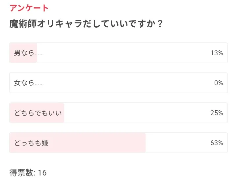Click the 0% result value

219,83
